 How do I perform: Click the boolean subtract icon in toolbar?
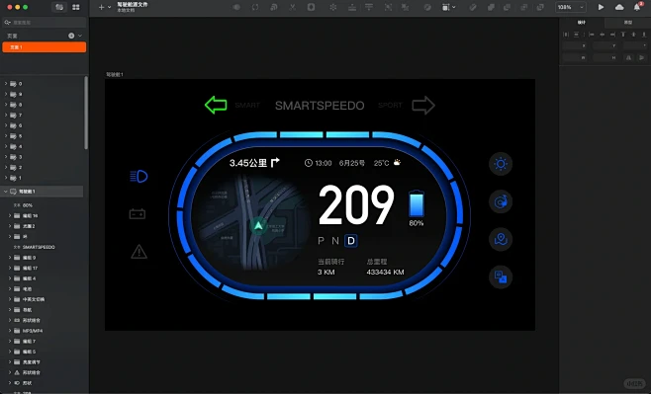point(507,7)
